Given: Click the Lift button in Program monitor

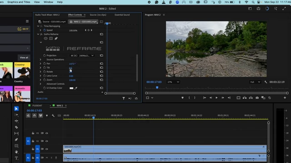Looking at the screenshot, I should [x=245, y=98].
